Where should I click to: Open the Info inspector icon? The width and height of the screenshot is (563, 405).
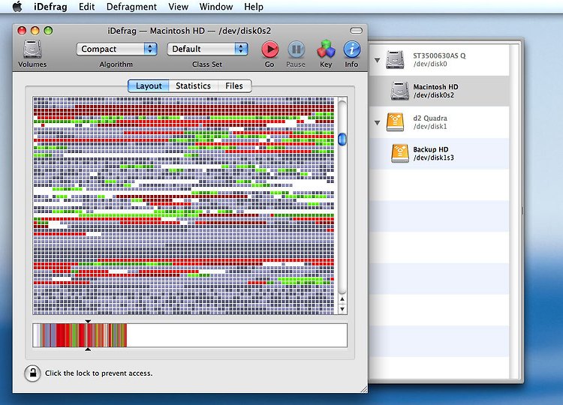coord(352,49)
